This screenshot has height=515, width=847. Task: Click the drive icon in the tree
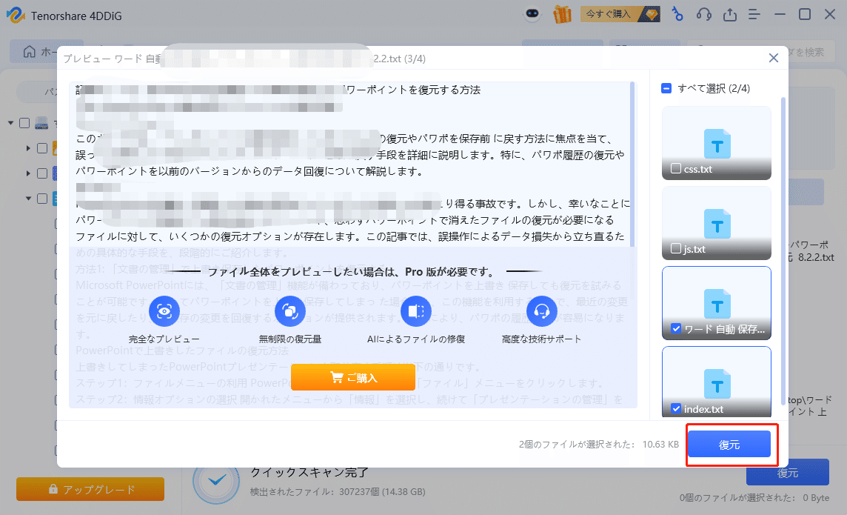(41, 123)
